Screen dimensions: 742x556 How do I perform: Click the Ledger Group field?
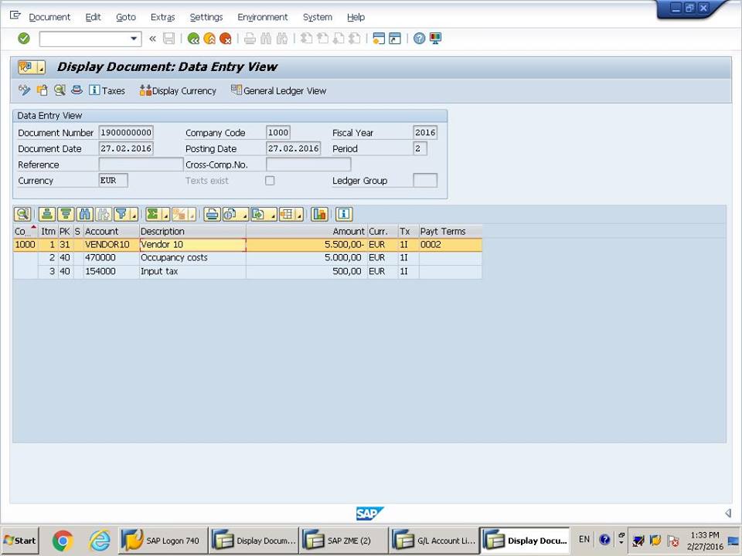click(x=425, y=180)
